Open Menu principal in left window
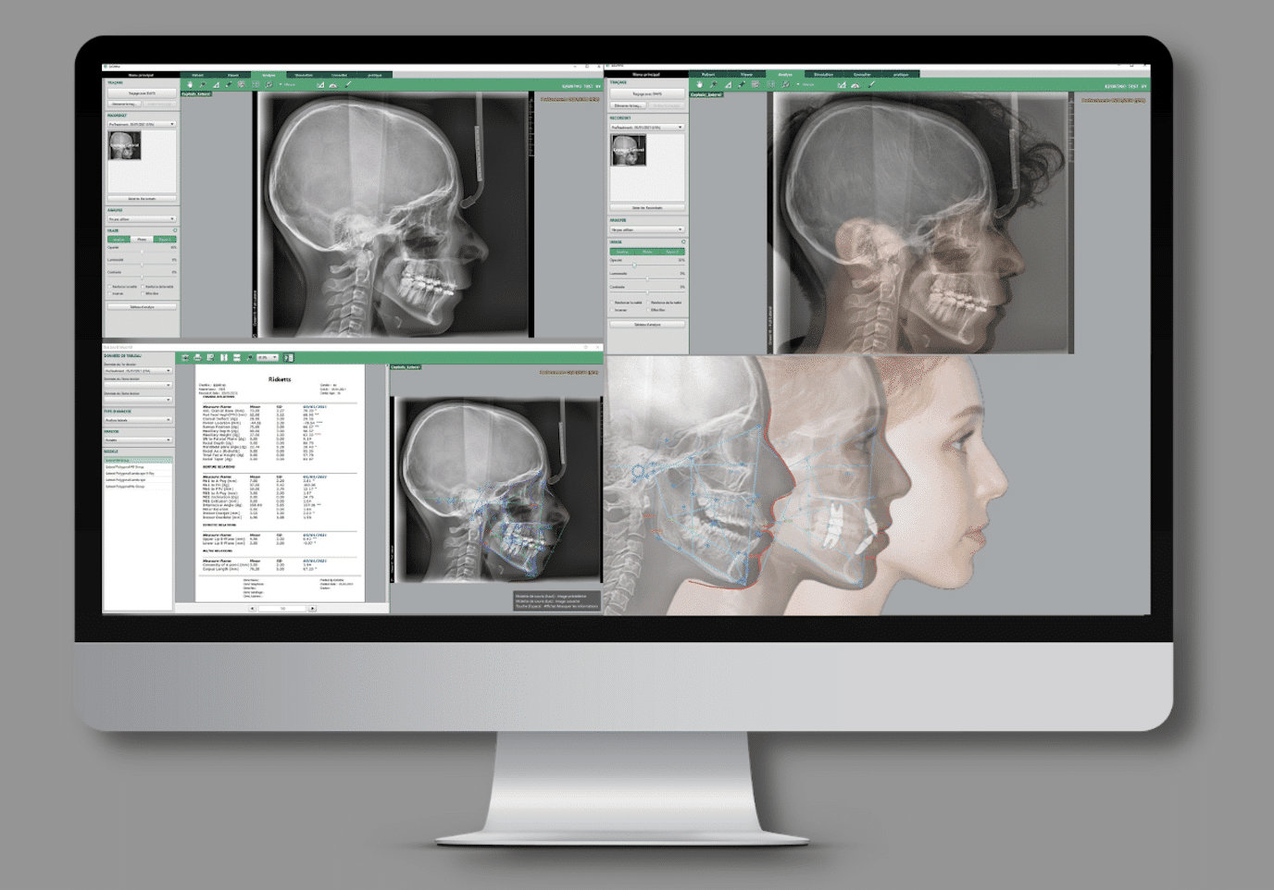This screenshot has height=890, width=1274. click(141, 75)
